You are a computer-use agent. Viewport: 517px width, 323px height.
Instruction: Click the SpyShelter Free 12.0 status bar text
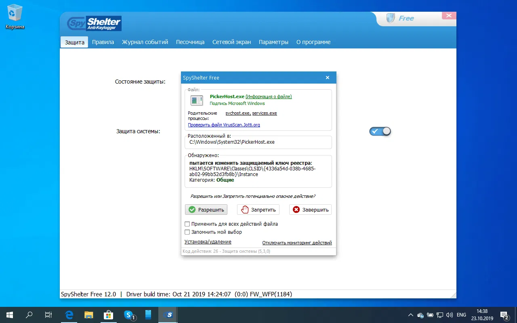[x=88, y=294]
